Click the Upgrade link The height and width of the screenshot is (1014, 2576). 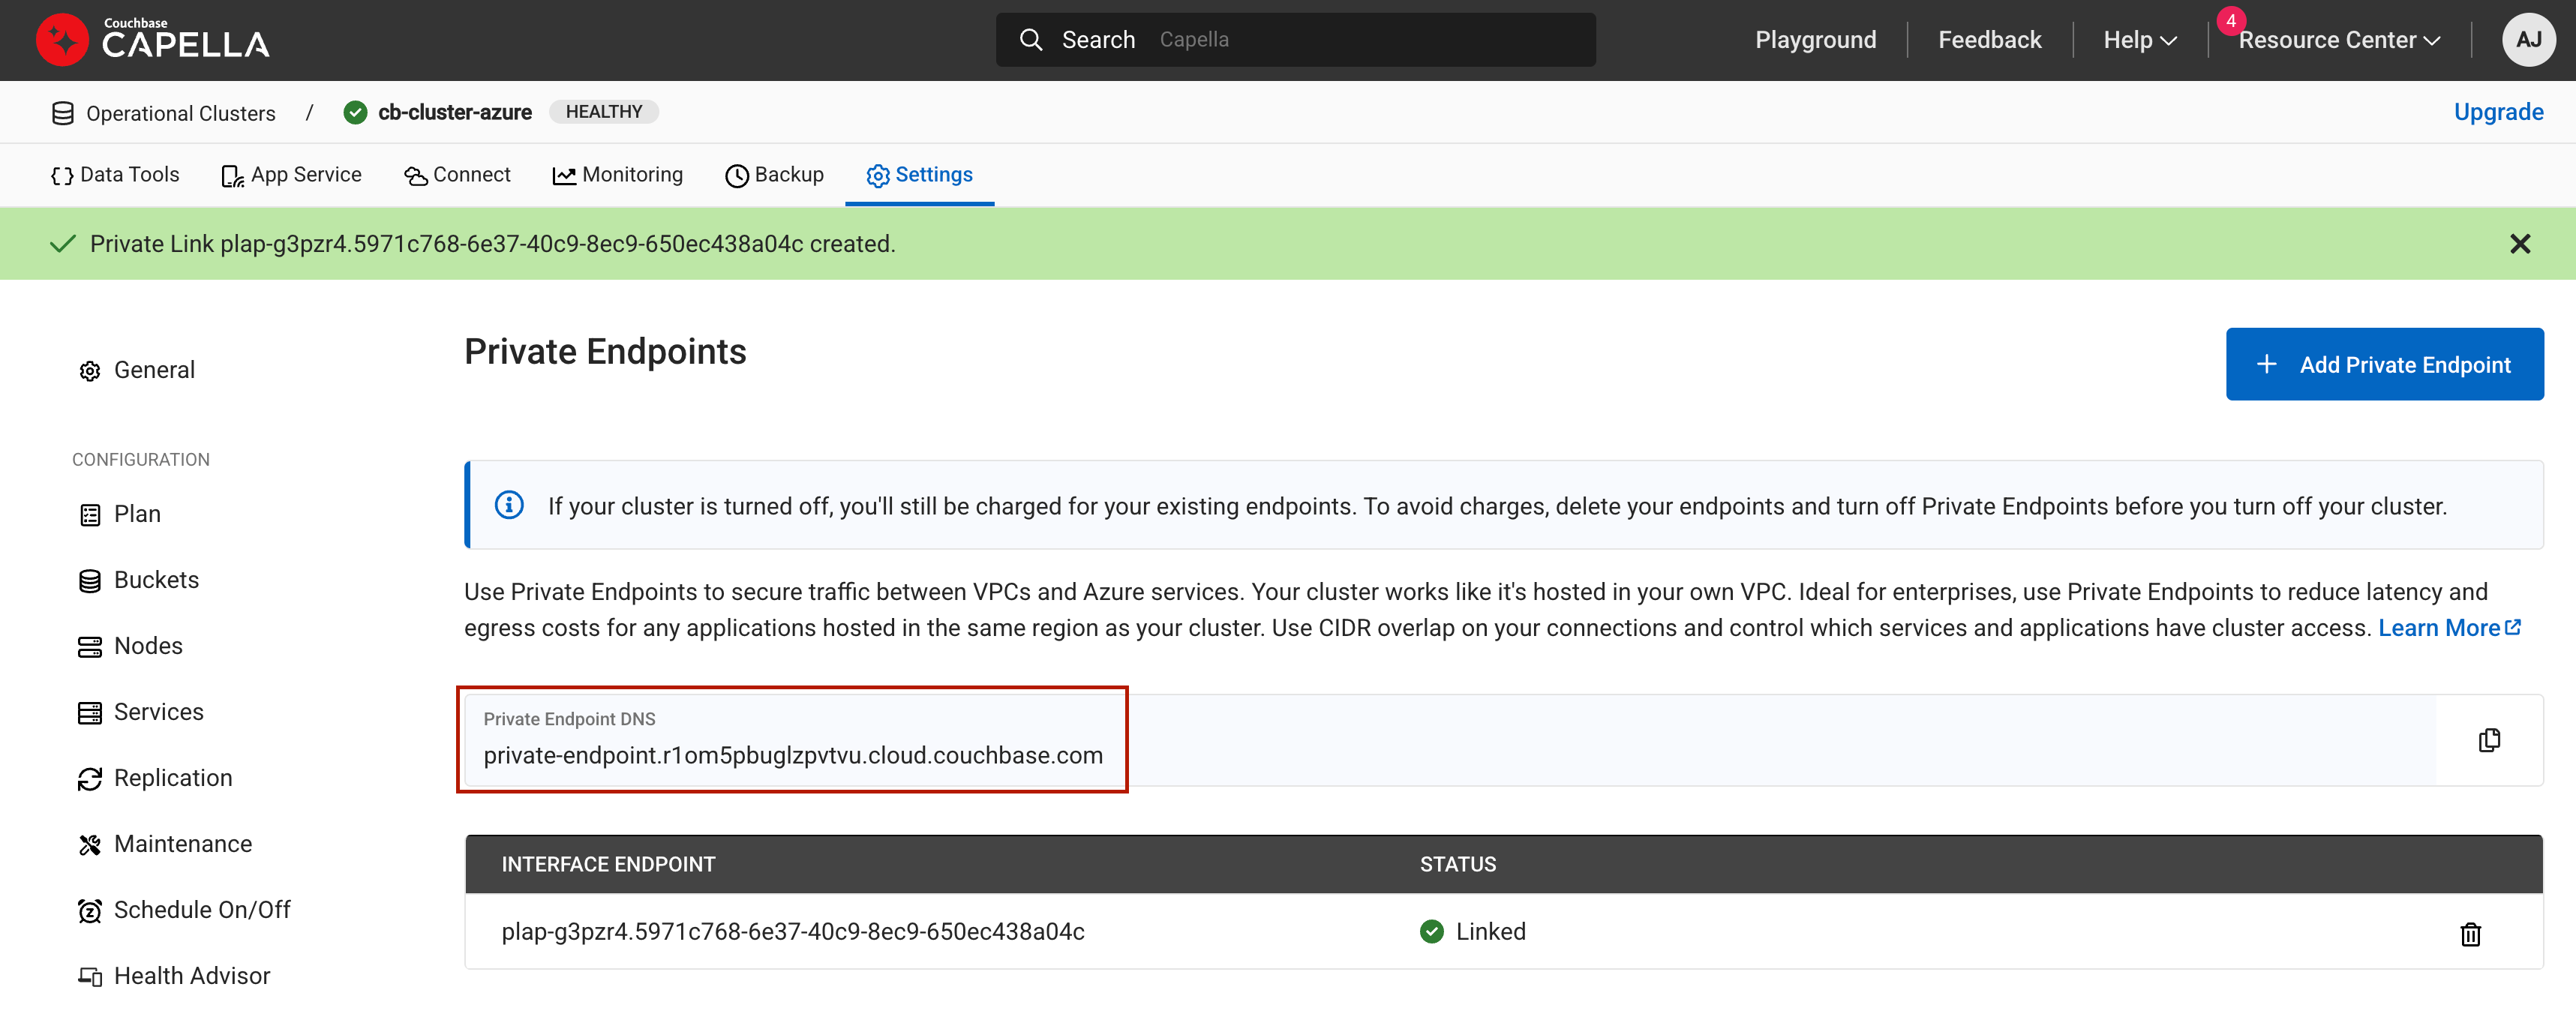pyautogui.click(x=2497, y=112)
